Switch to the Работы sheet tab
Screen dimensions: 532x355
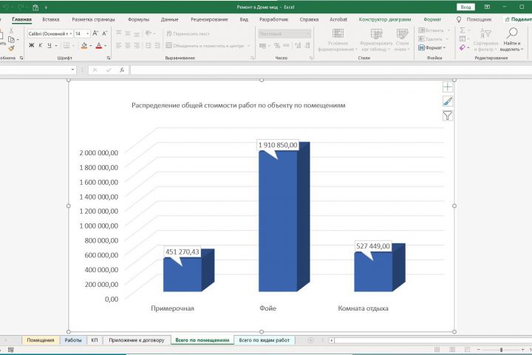pyautogui.click(x=73, y=340)
